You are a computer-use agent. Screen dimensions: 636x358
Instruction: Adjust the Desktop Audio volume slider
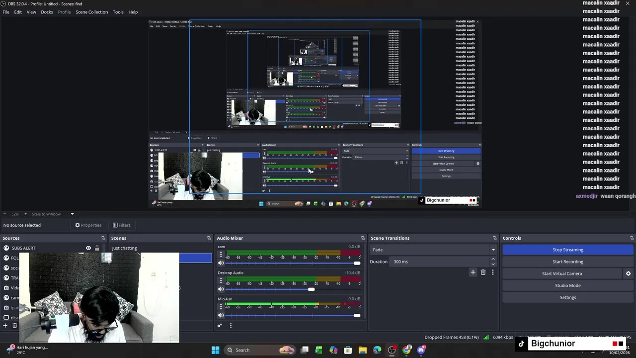(x=293, y=289)
